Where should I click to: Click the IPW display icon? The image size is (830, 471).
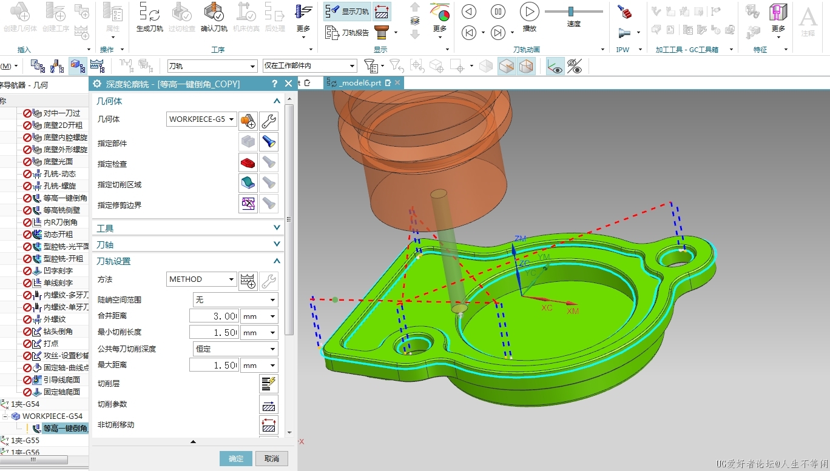(624, 12)
